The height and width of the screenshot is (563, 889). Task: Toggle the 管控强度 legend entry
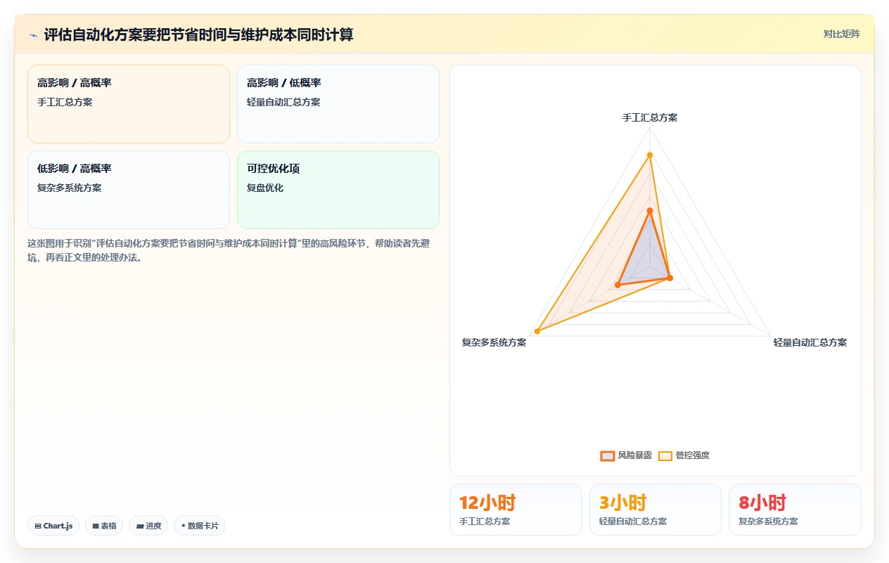pos(684,455)
